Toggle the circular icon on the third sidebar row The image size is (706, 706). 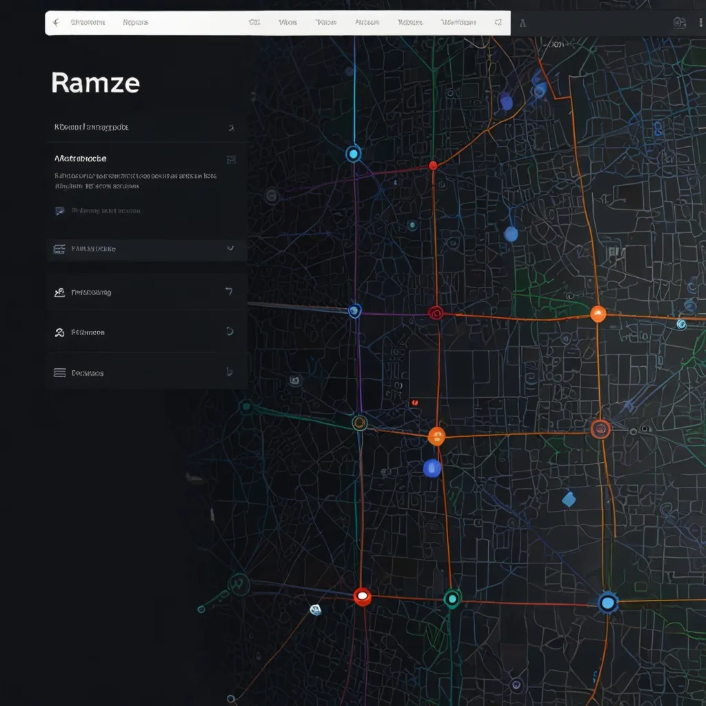[230, 332]
